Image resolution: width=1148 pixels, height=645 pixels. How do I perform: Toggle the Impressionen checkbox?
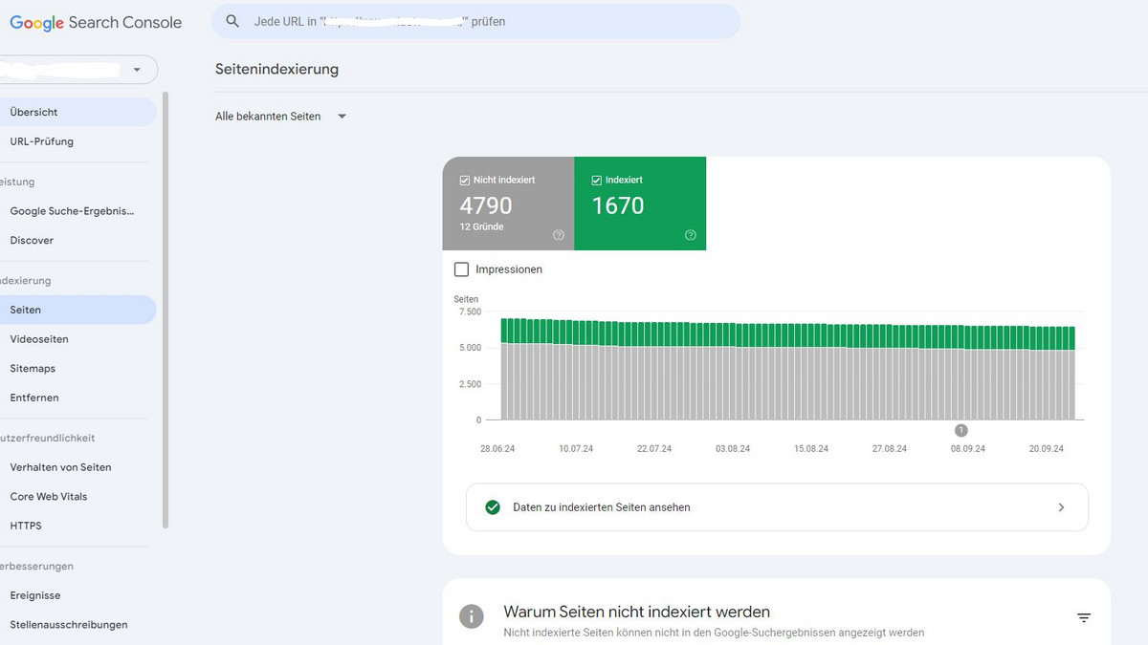pyautogui.click(x=462, y=269)
